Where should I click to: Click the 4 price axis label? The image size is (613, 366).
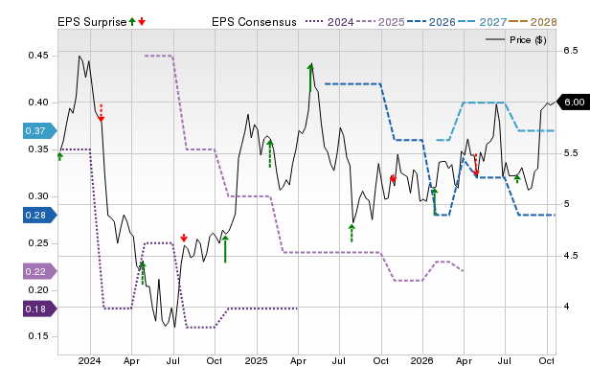pyautogui.click(x=566, y=307)
